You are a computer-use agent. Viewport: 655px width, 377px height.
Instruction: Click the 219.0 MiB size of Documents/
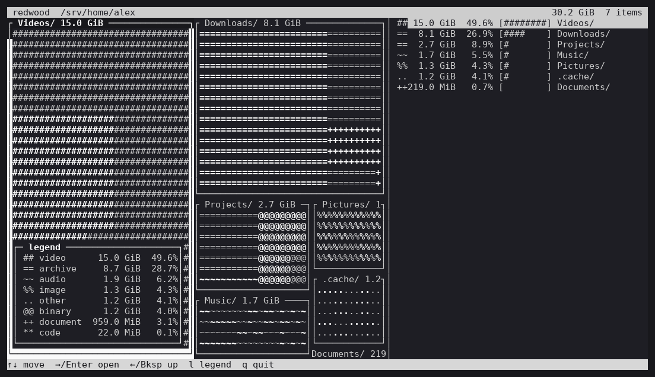click(x=431, y=87)
